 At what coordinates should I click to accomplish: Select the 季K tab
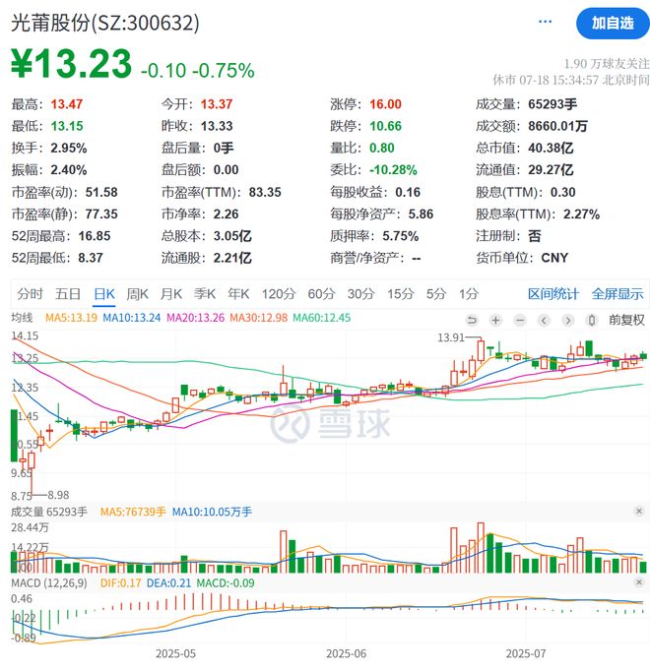tap(205, 294)
